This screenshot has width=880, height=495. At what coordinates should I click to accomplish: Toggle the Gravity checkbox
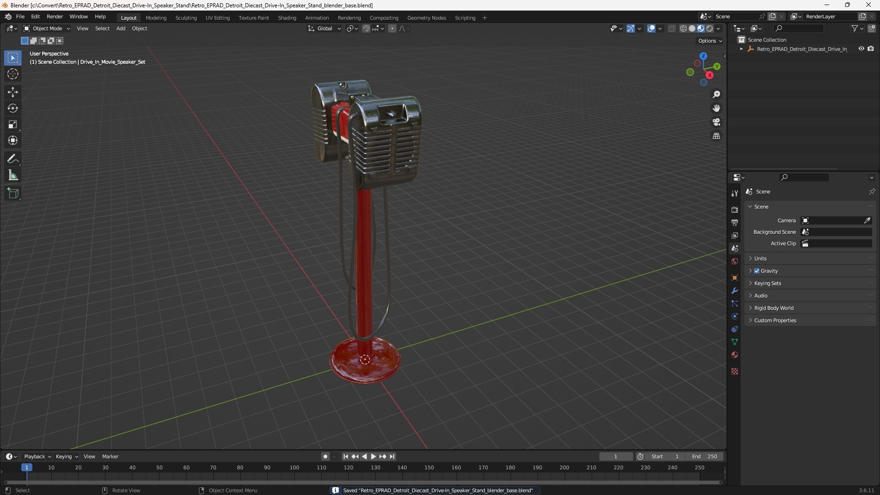(x=757, y=271)
